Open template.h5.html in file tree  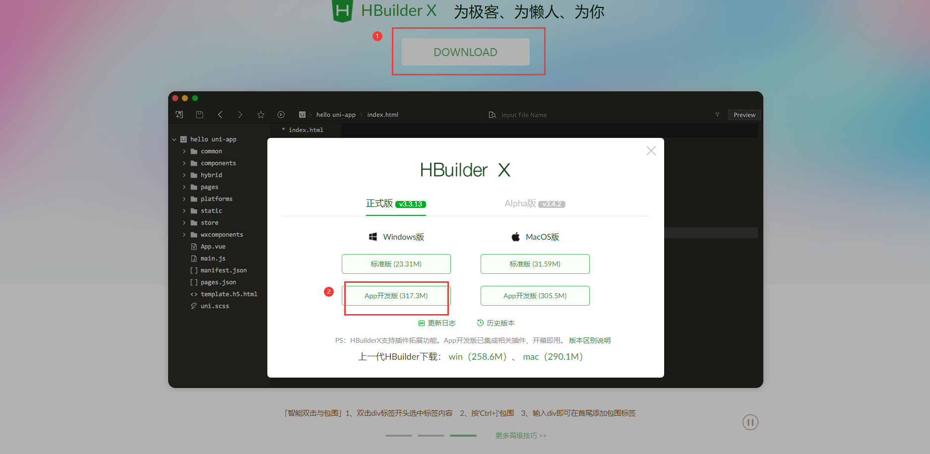229,294
